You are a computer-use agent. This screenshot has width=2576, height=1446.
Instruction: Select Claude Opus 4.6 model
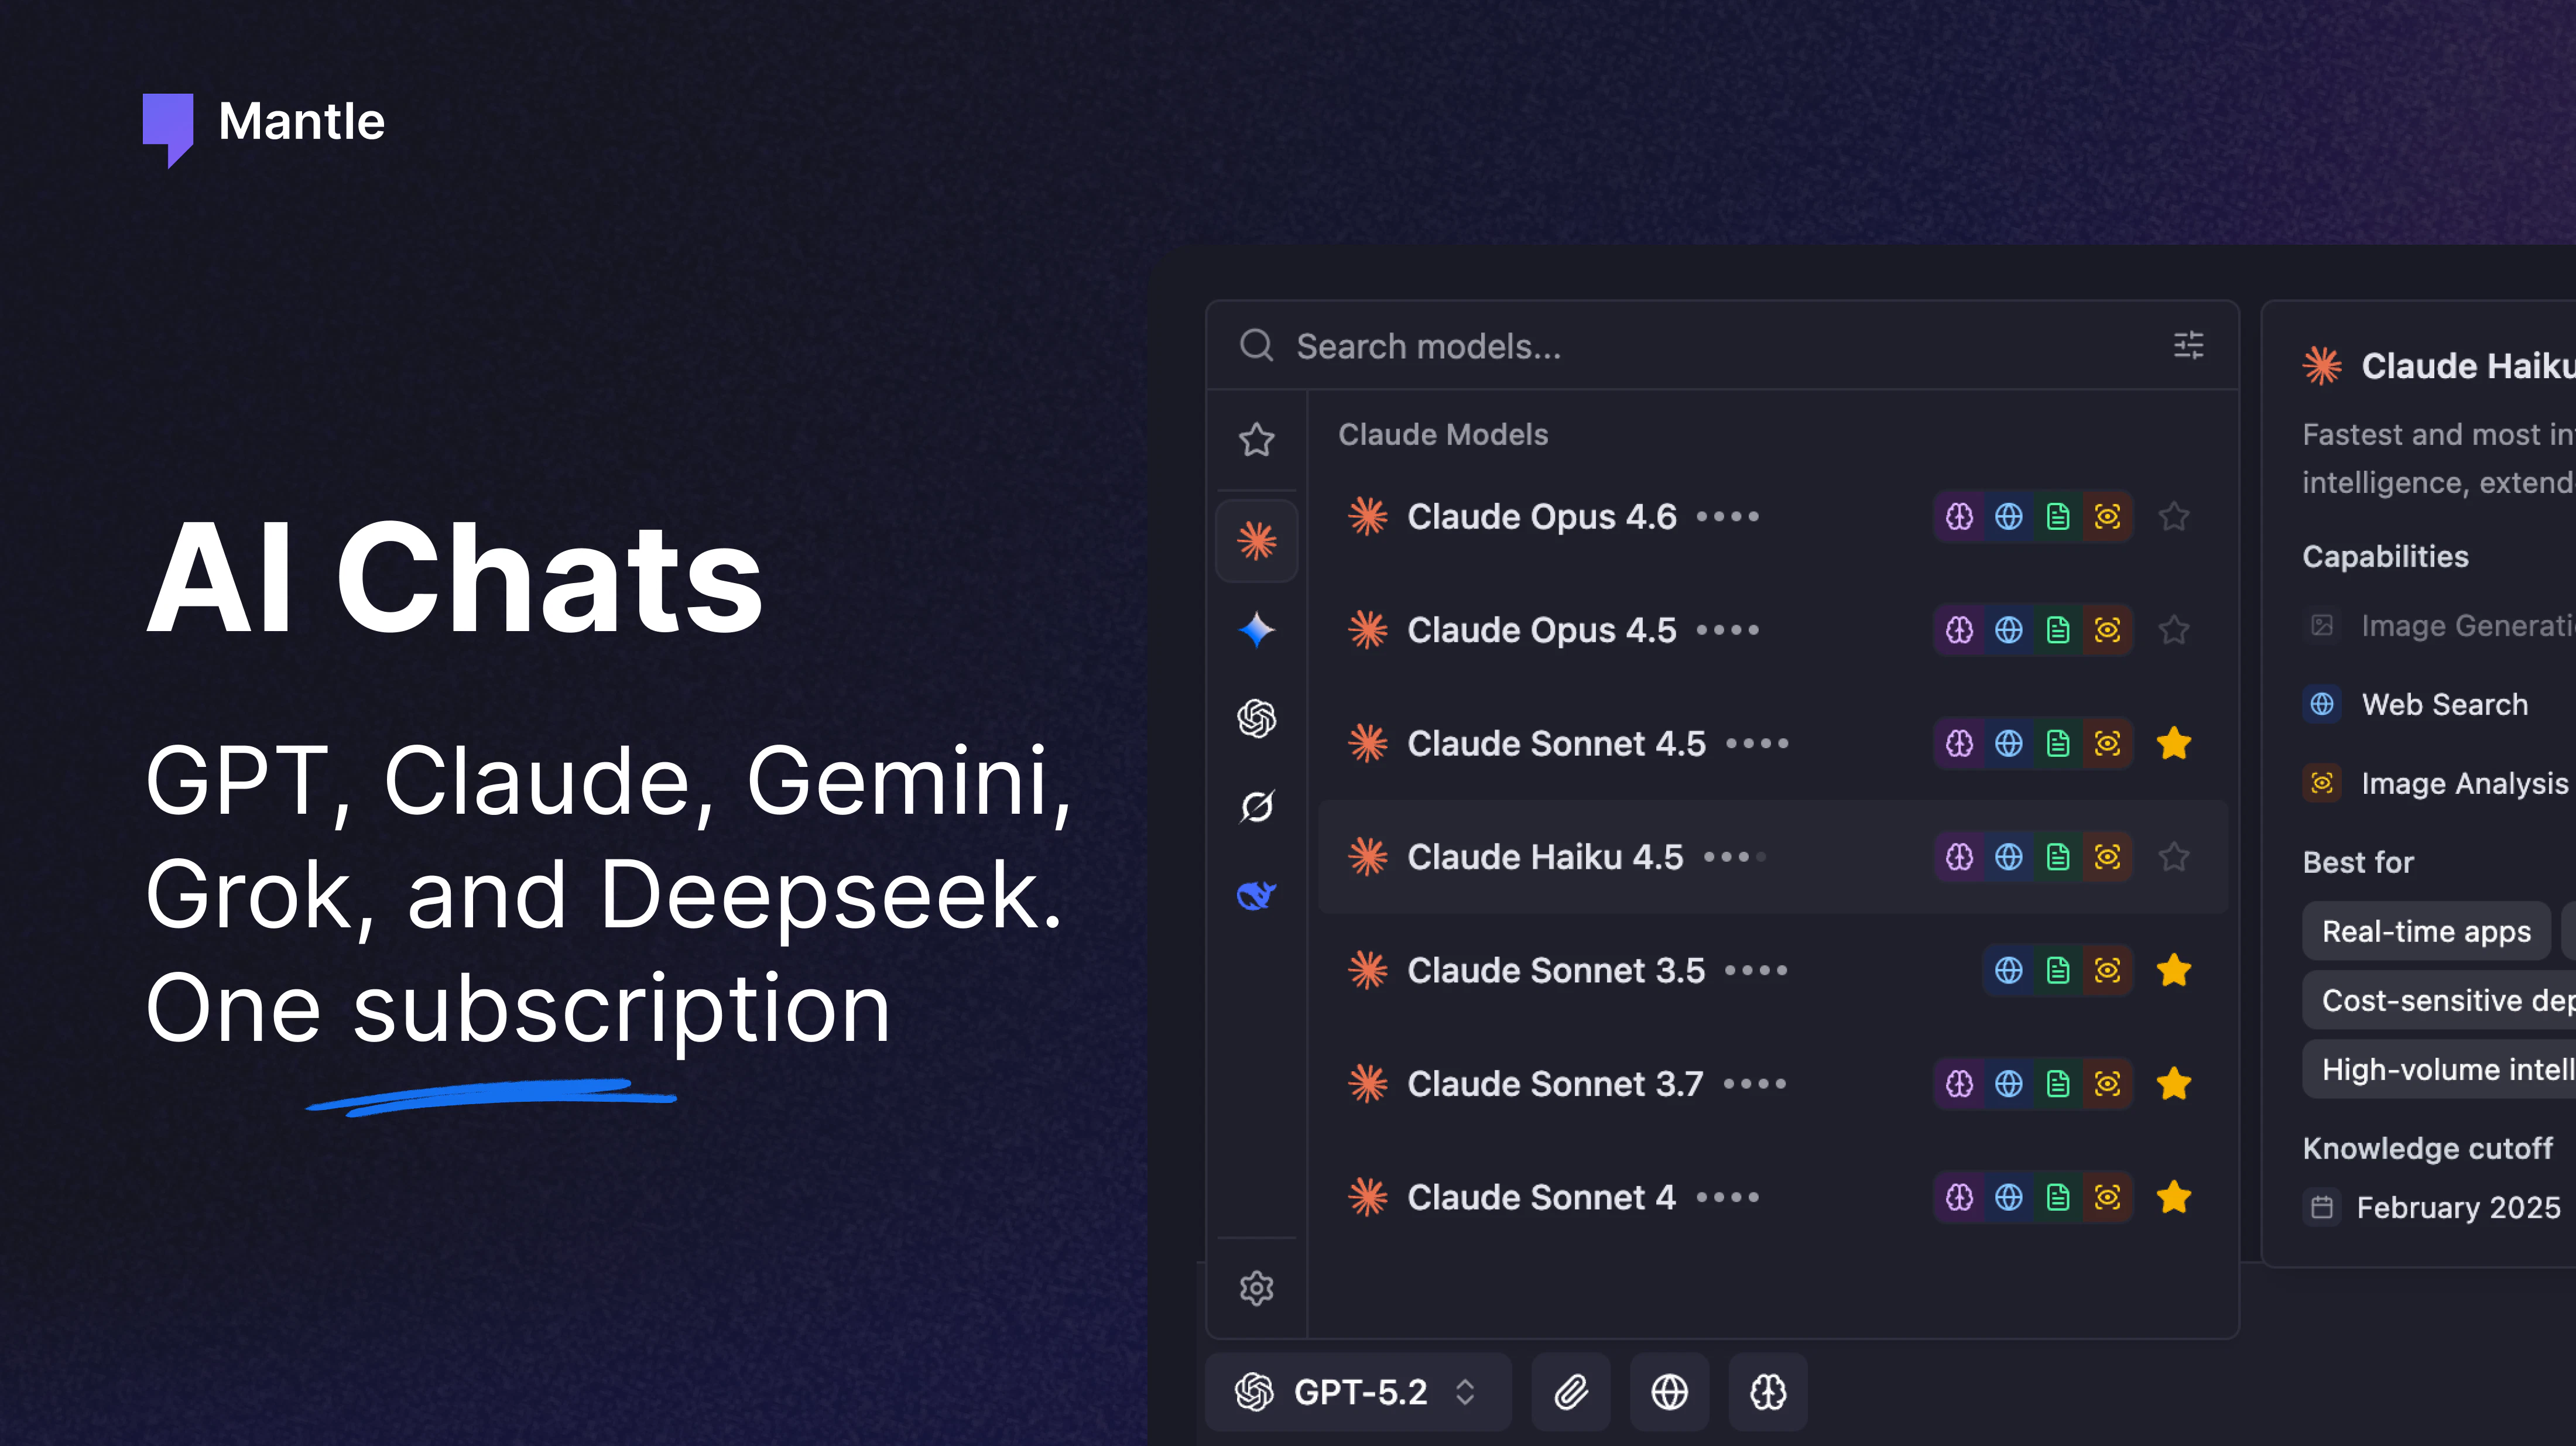coord(1772,517)
